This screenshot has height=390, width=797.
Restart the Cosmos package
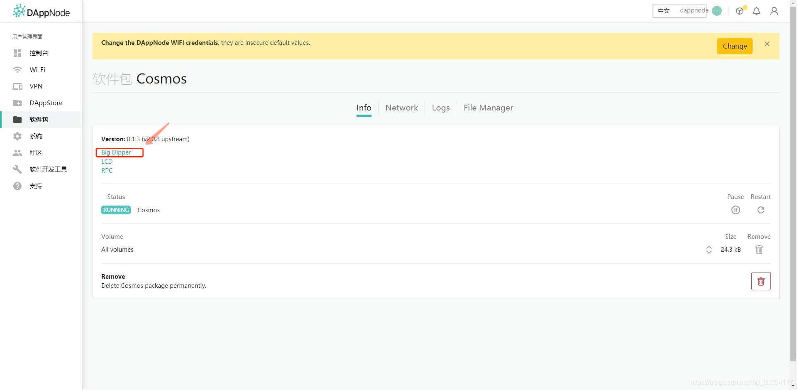(761, 210)
